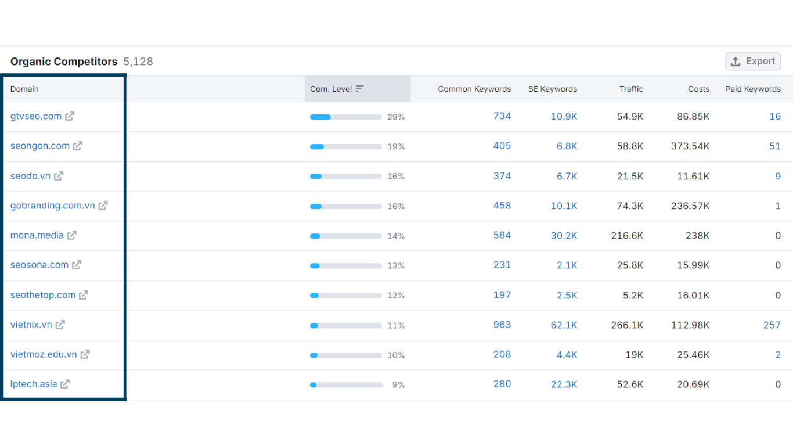Open the seosona.com domain link
Image resolution: width=793 pixels, height=446 pixels.
pyautogui.click(x=39, y=265)
